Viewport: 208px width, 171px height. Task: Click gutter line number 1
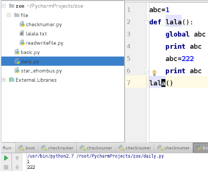[x=129, y=10]
